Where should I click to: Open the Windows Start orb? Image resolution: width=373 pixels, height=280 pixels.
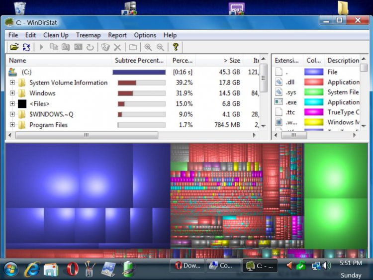tap(10, 269)
